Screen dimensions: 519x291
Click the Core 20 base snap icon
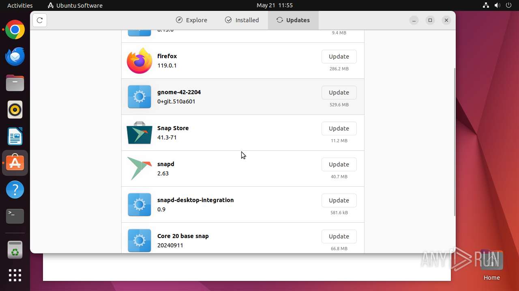pos(139,240)
